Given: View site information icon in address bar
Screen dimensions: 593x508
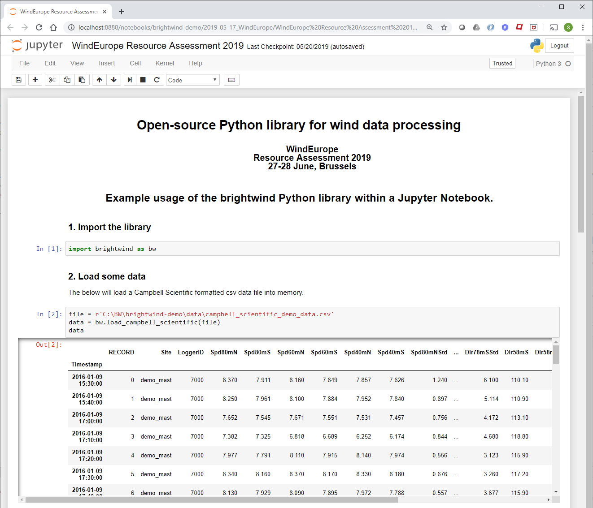Looking at the screenshot, I should click(x=71, y=27).
